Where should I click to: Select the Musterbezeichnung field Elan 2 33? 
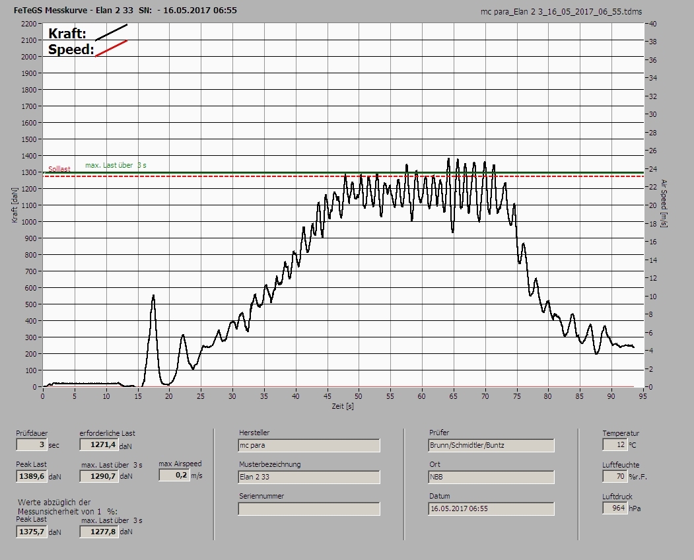point(309,477)
